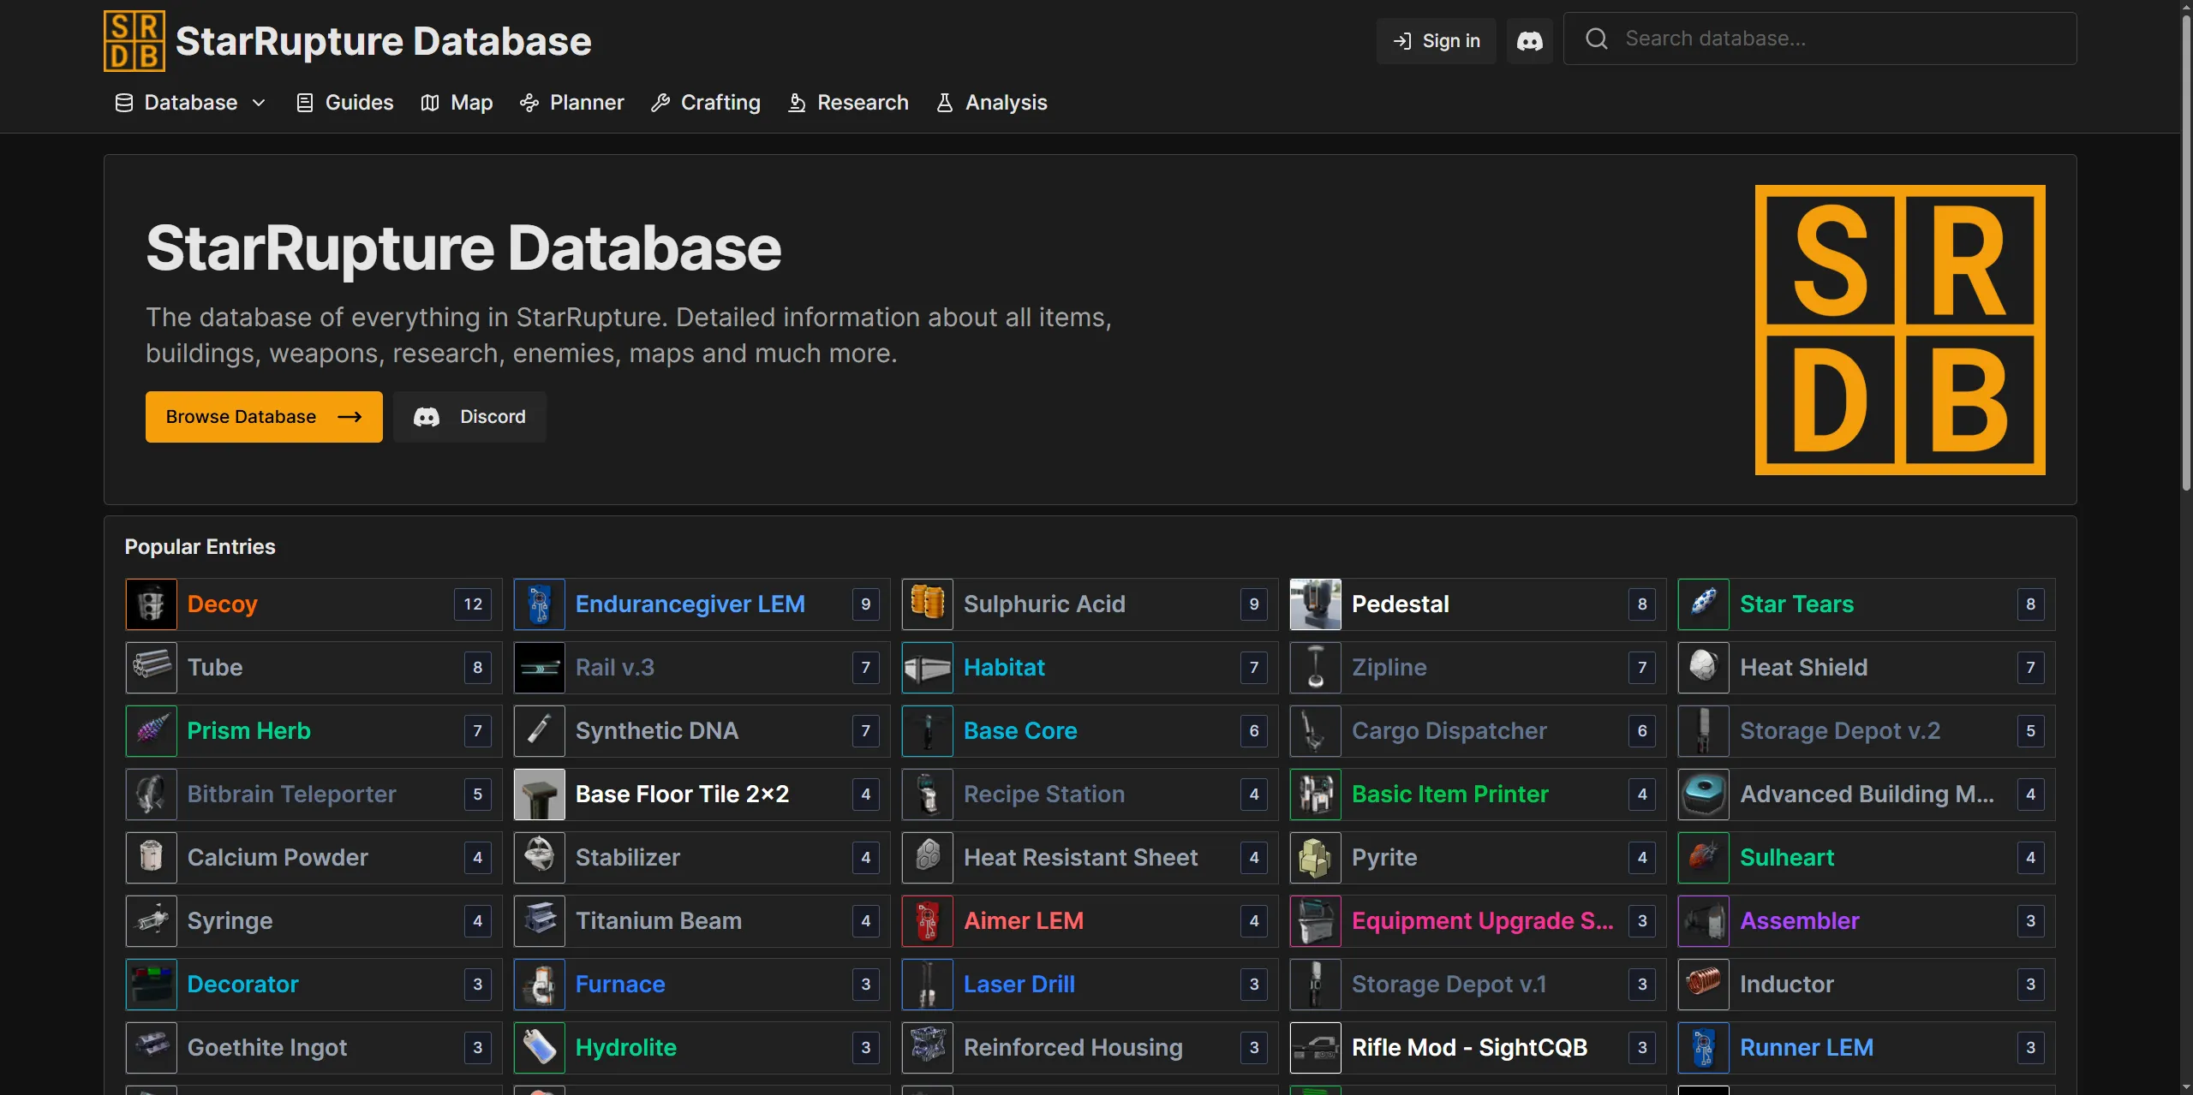
Task: Select the Cargo Dispatcher entry
Action: (1479, 731)
